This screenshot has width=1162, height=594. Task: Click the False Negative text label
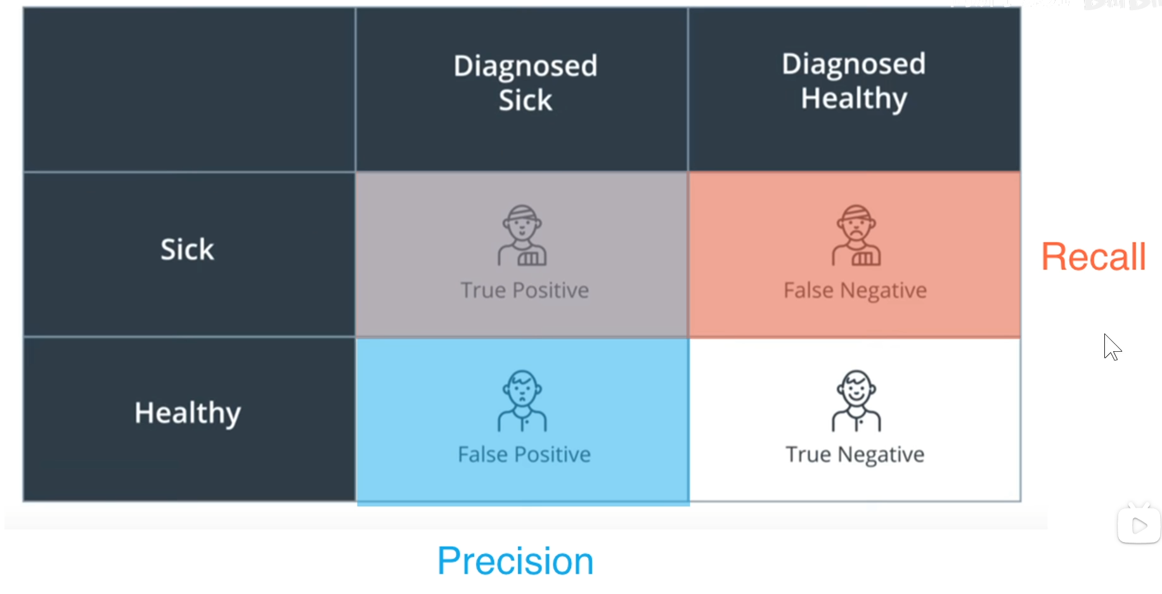(855, 290)
